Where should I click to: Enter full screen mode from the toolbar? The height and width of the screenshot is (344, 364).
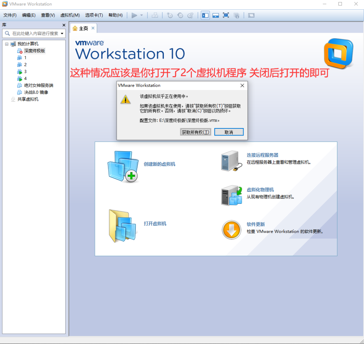(226, 15)
